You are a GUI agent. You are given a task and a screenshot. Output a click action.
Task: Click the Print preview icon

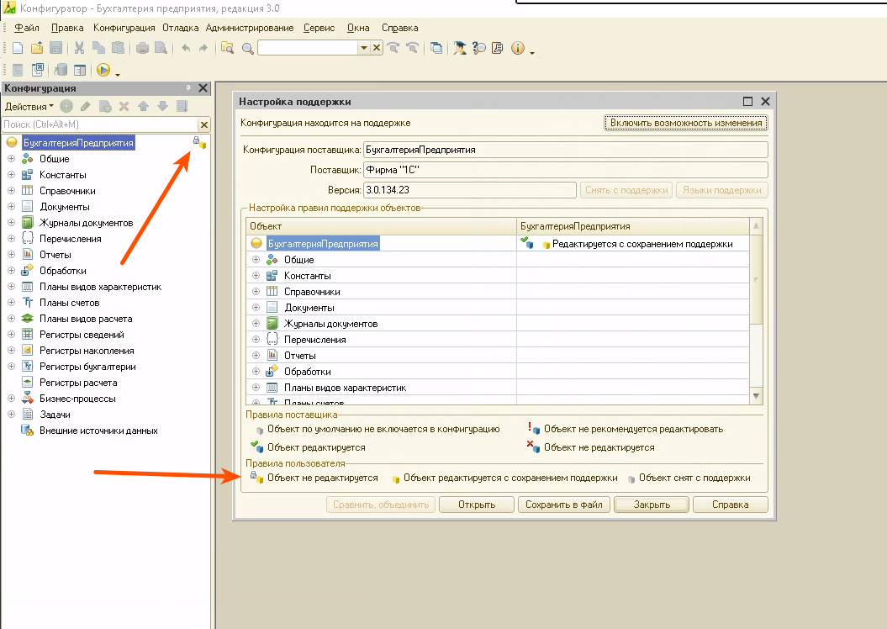[161, 48]
